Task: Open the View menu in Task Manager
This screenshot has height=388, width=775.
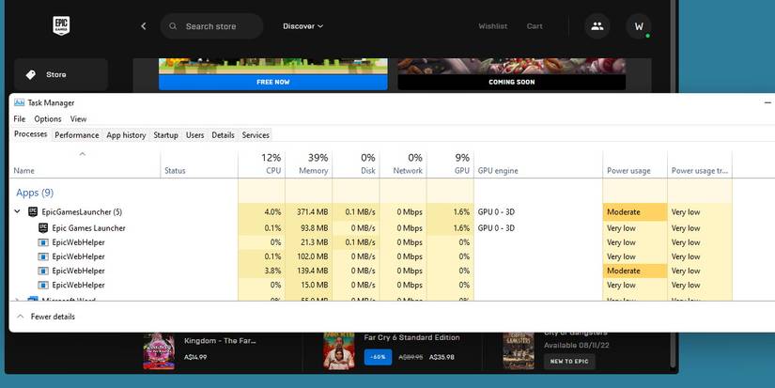Action: tap(78, 119)
